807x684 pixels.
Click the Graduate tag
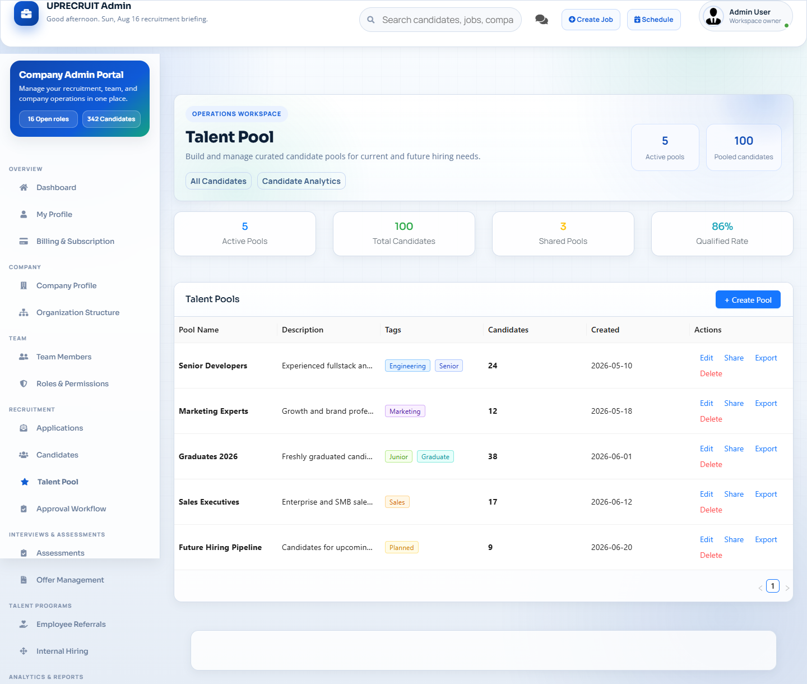pos(435,456)
